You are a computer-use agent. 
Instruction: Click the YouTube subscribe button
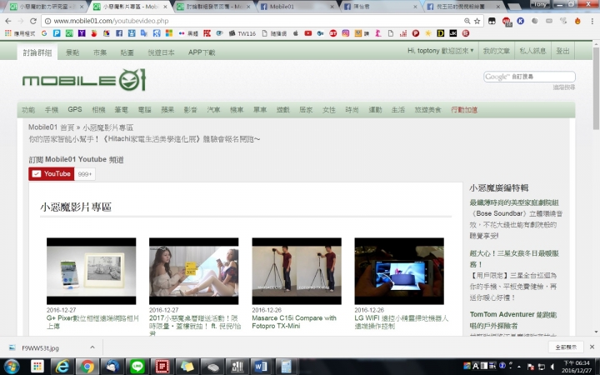(52, 173)
